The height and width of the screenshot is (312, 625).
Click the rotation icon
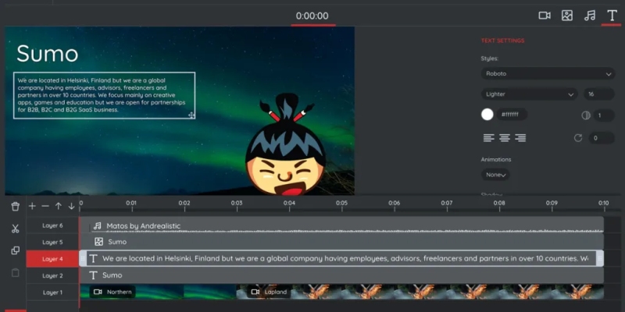578,138
